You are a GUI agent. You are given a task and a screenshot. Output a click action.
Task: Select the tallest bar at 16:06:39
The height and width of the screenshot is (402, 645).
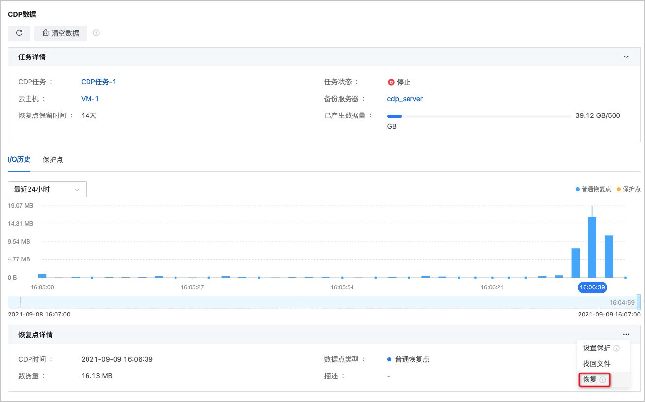click(x=592, y=247)
